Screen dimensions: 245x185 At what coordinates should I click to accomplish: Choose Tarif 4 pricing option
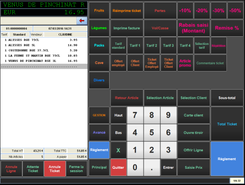coord(185,45)
